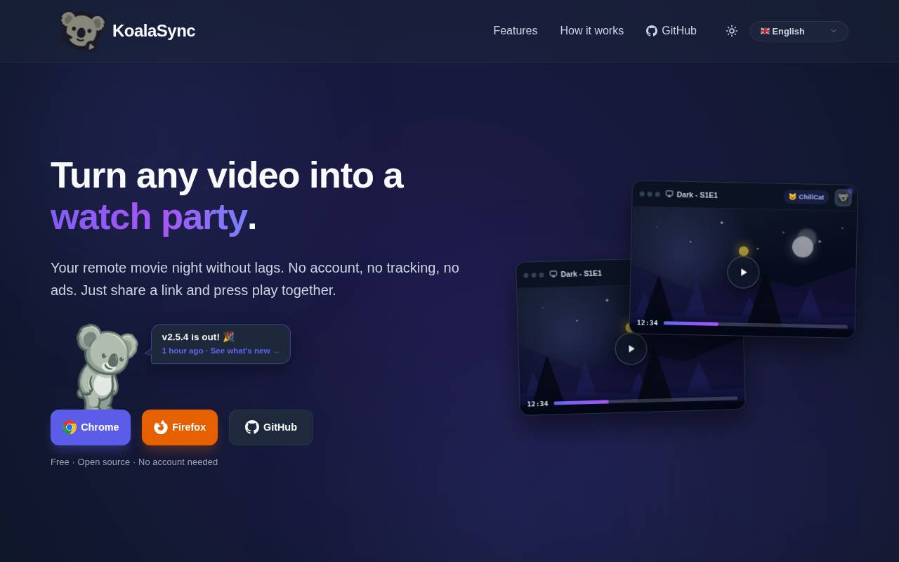Click the Chrome logo icon
899x562 pixels.
(70, 427)
